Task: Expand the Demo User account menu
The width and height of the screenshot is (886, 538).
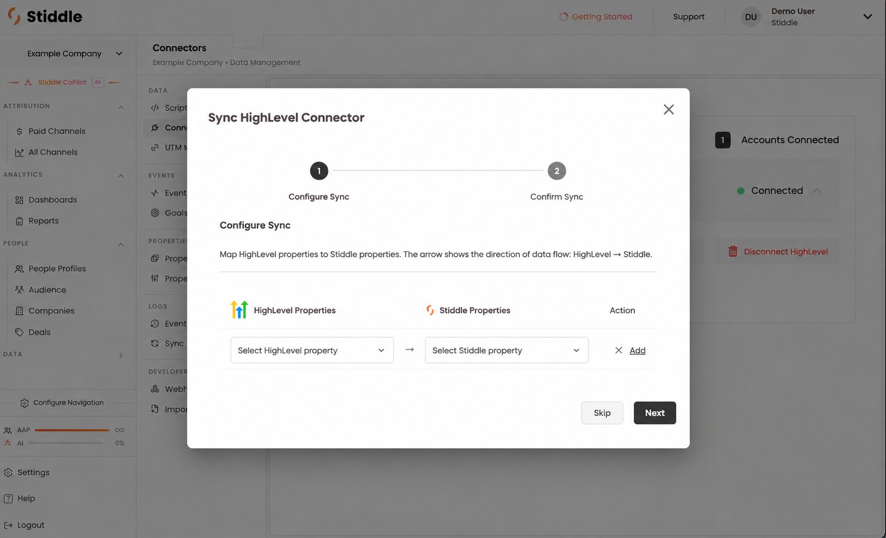Action: (x=867, y=17)
